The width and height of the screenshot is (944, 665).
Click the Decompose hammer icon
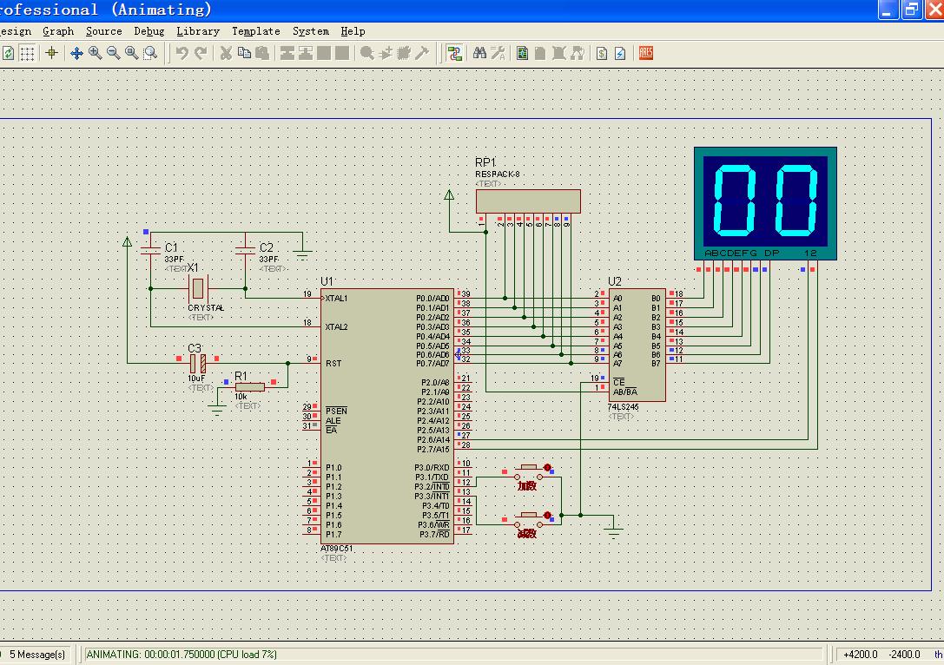tap(422, 53)
